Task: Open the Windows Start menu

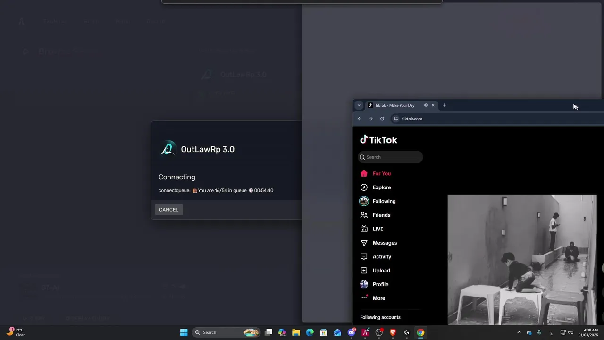Action: coord(184,332)
